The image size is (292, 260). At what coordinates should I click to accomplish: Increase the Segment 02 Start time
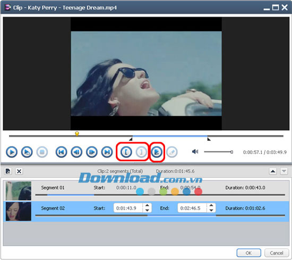tap(147, 206)
